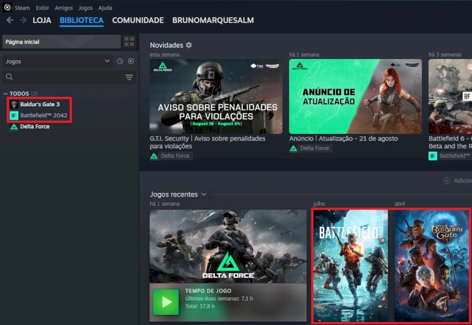The height and width of the screenshot is (325, 472).
Task: Open the Ajuda menu
Action: click(105, 8)
